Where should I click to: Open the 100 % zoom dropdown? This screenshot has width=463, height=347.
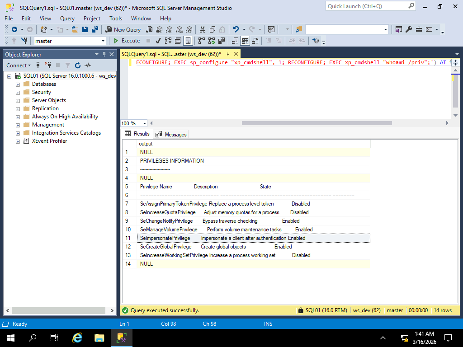point(144,123)
